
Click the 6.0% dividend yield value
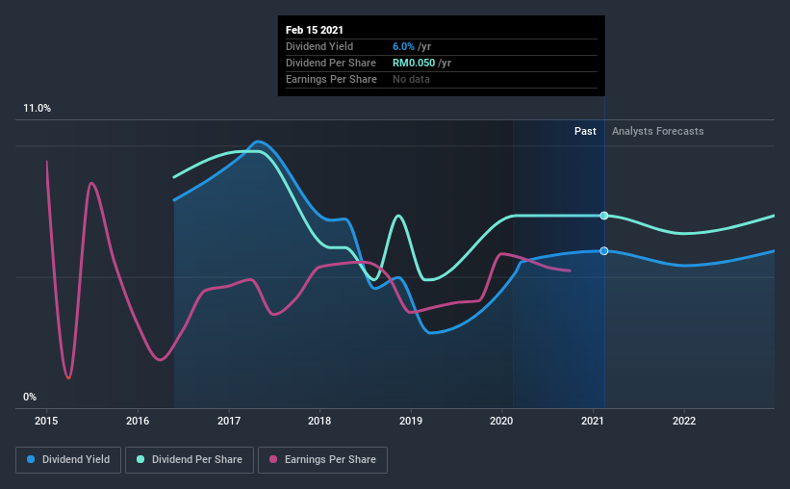[403, 46]
